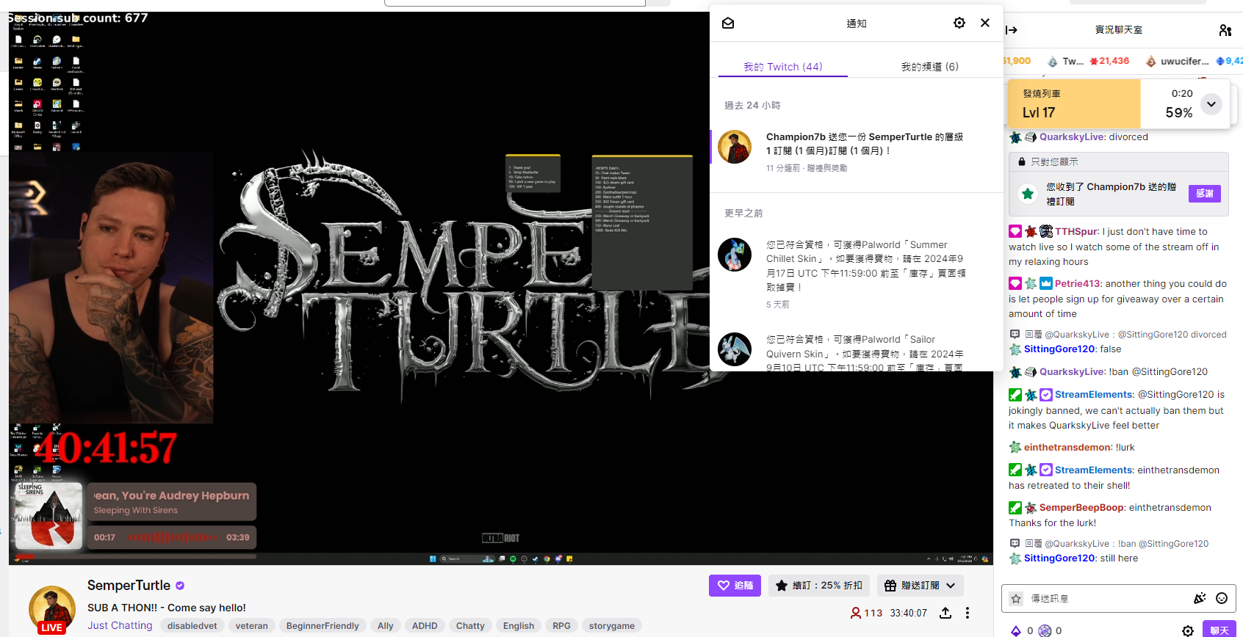Open channel points icon below chat
The height and width of the screenshot is (637, 1243).
click(x=1045, y=630)
